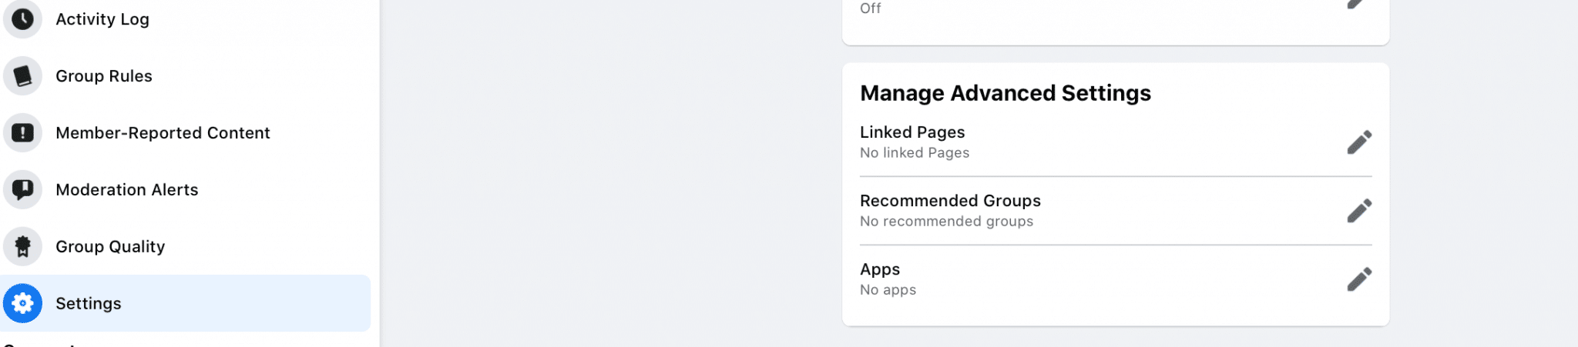The image size is (1578, 347).
Task: Select the Settings sidebar item
Action: coord(89,304)
